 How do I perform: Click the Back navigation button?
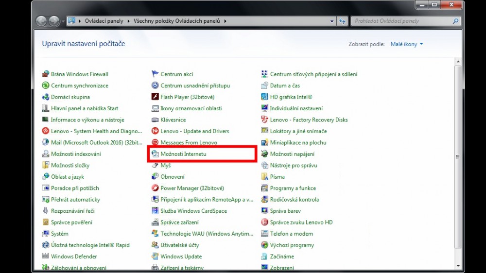[41, 21]
